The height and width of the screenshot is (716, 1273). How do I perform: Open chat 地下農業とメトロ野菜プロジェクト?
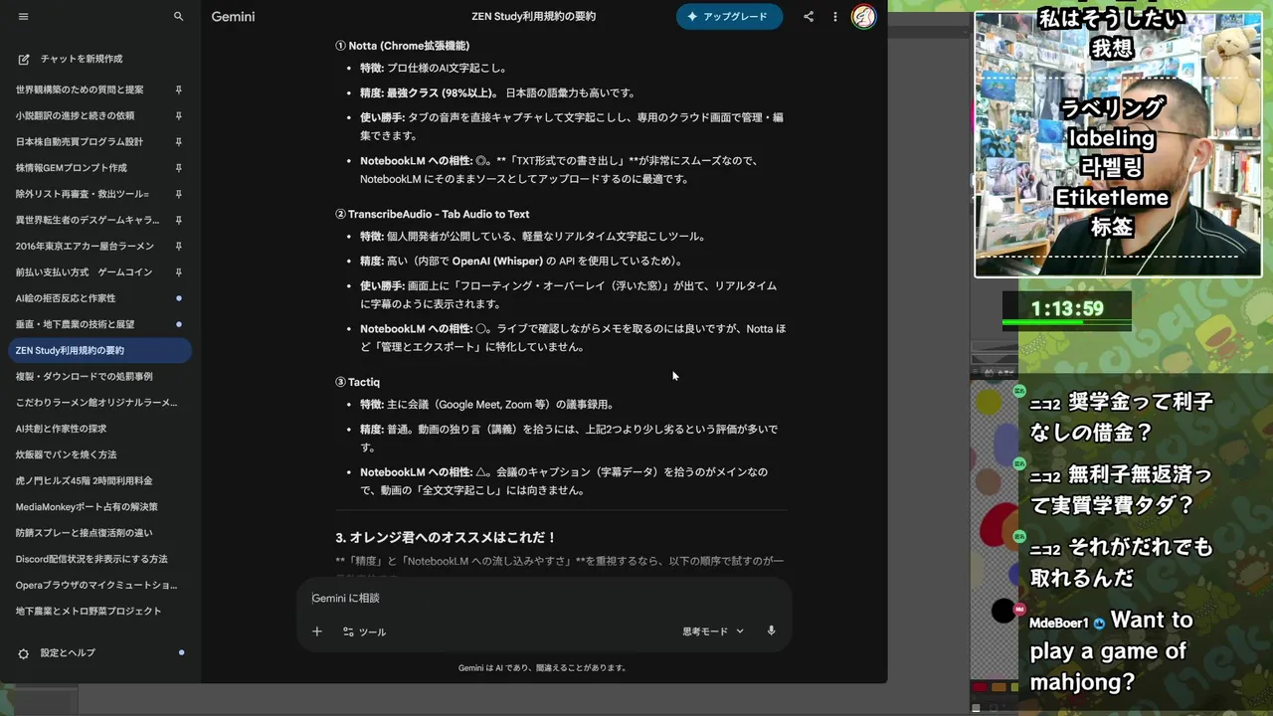(x=89, y=612)
